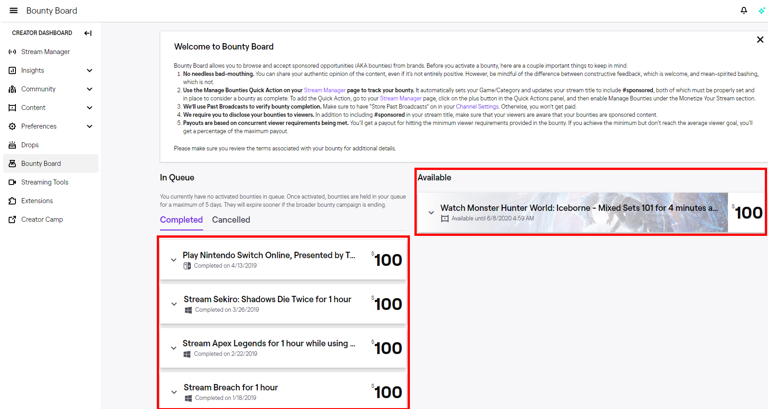Collapse the Creator Dashboard sidebar
Screen dimensions: 768x409
pyautogui.click(x=88, y=33)
